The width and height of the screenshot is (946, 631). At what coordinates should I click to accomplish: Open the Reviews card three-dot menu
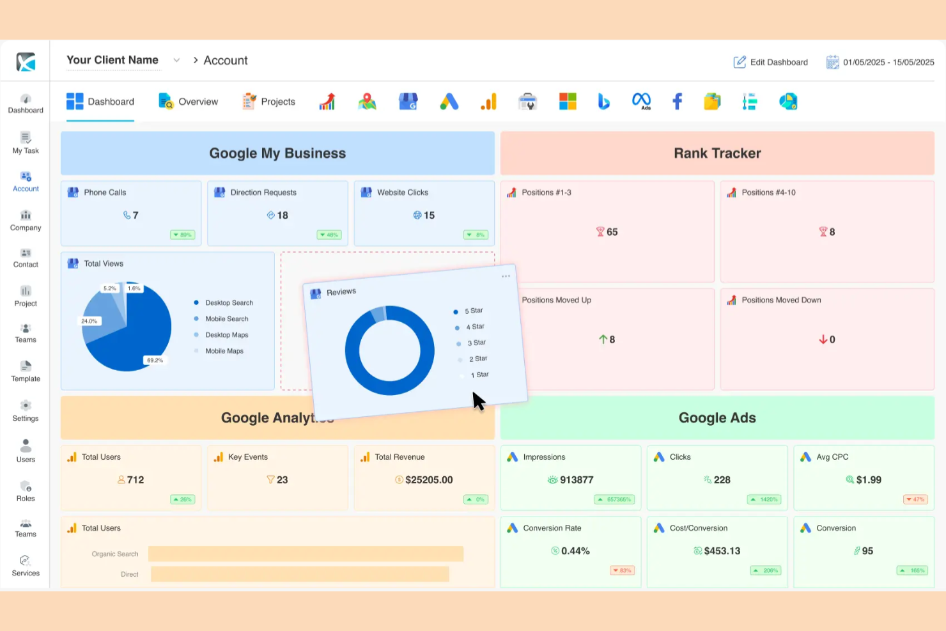pos(506,276)
